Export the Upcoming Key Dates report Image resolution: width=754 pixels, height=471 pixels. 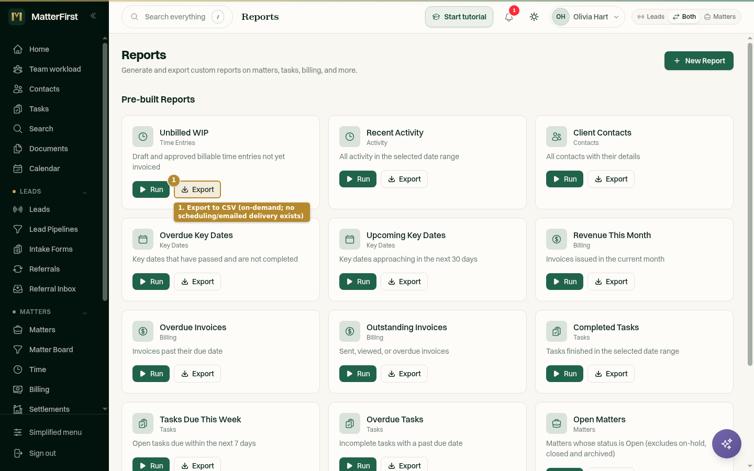404,282
